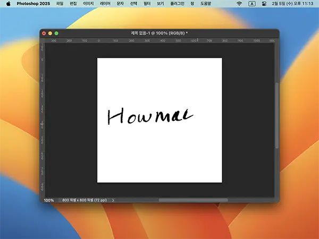The width and height of the screenshot is (319, 239).
Task: Open the 레이어 menu
Action: [x=105, y=4]
